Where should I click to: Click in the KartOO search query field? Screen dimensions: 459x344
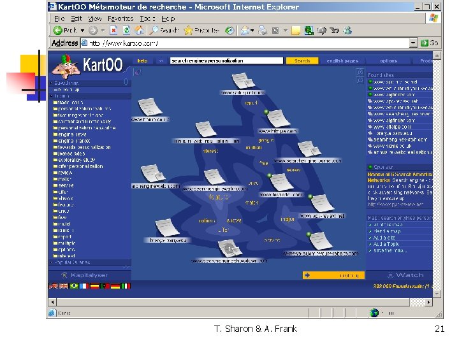click(x=226, y=61)
